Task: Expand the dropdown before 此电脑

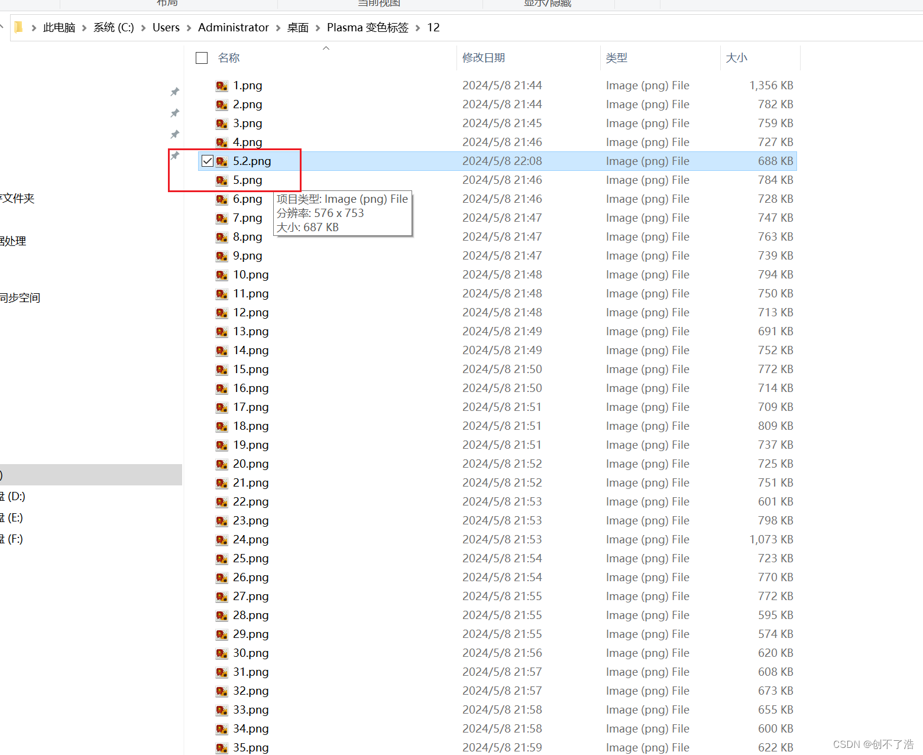Action: click(34, 28)
